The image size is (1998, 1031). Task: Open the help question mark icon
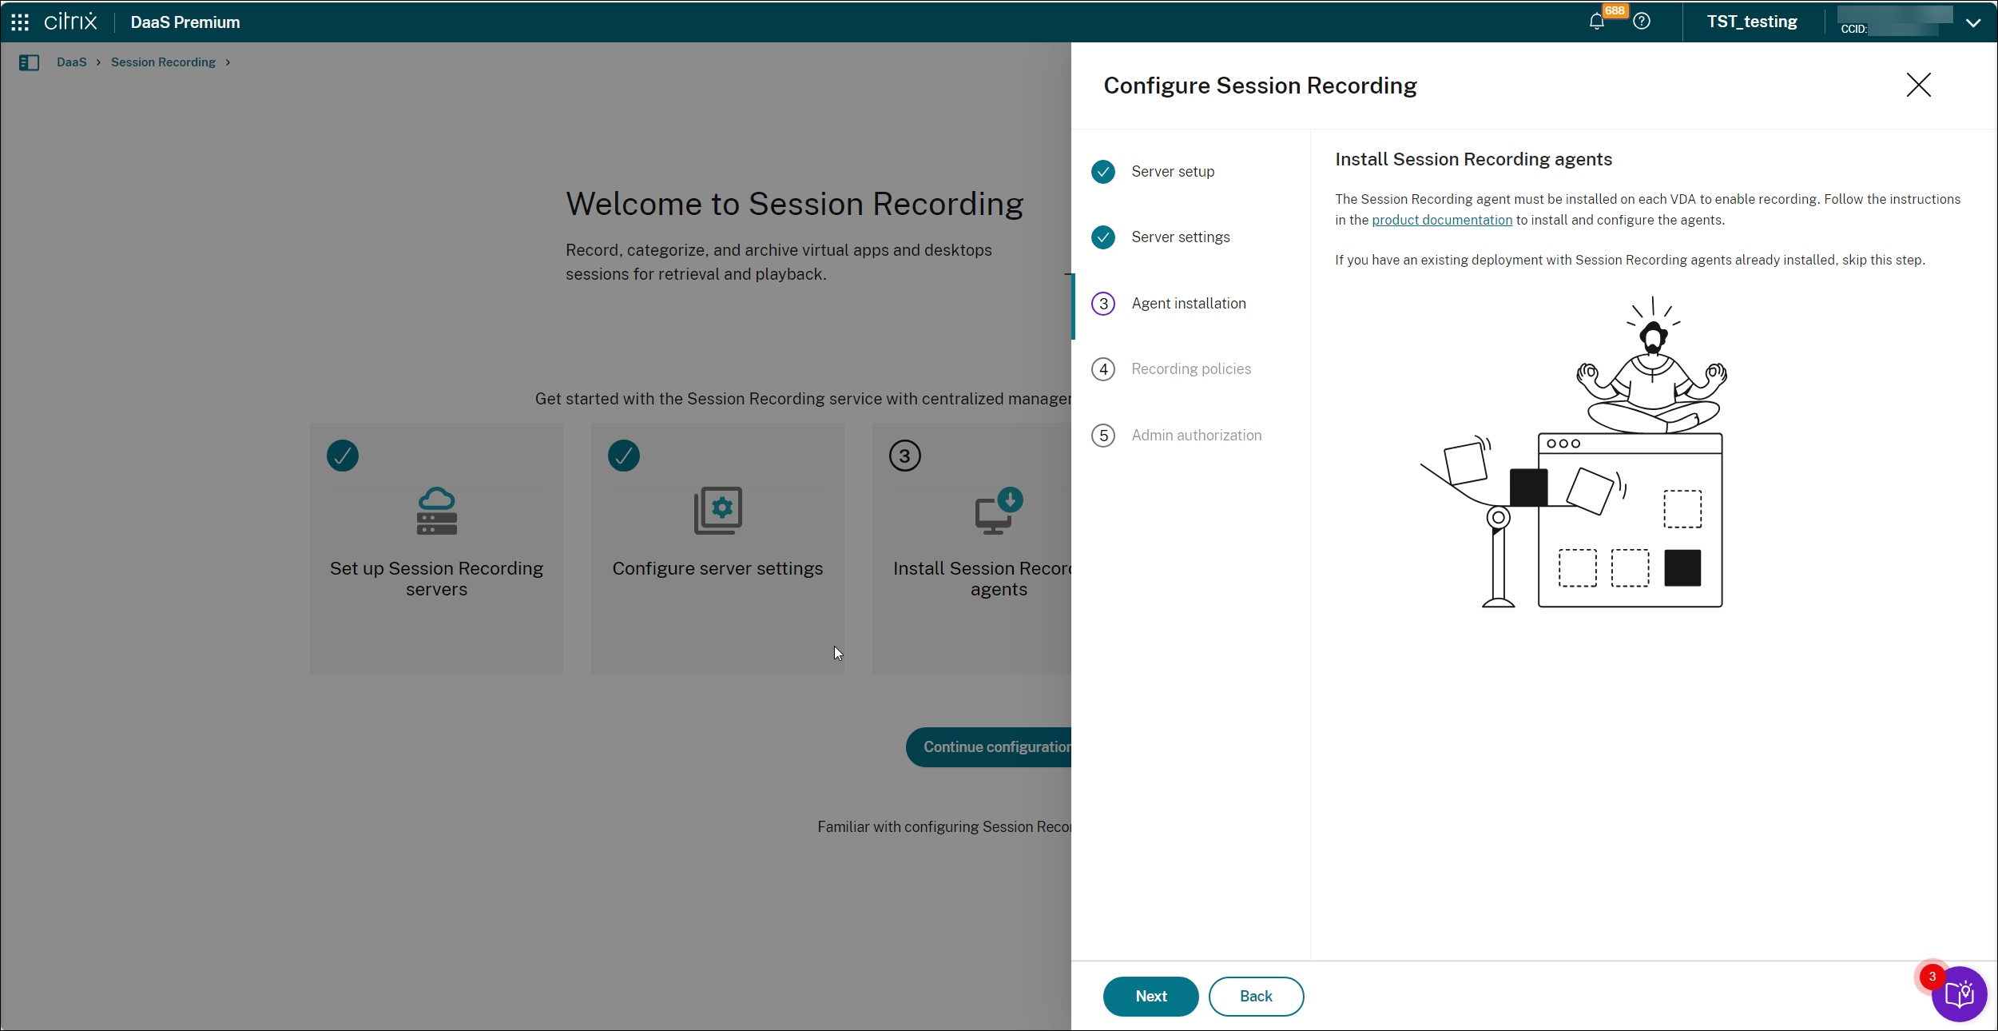(x=1642, y=22)
